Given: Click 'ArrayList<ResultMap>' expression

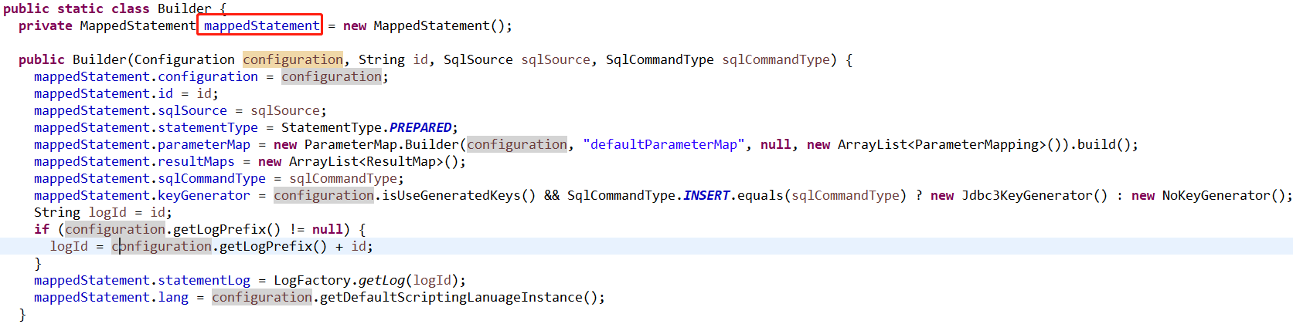Looking at the screenshot, I should (x=366, y=161).
